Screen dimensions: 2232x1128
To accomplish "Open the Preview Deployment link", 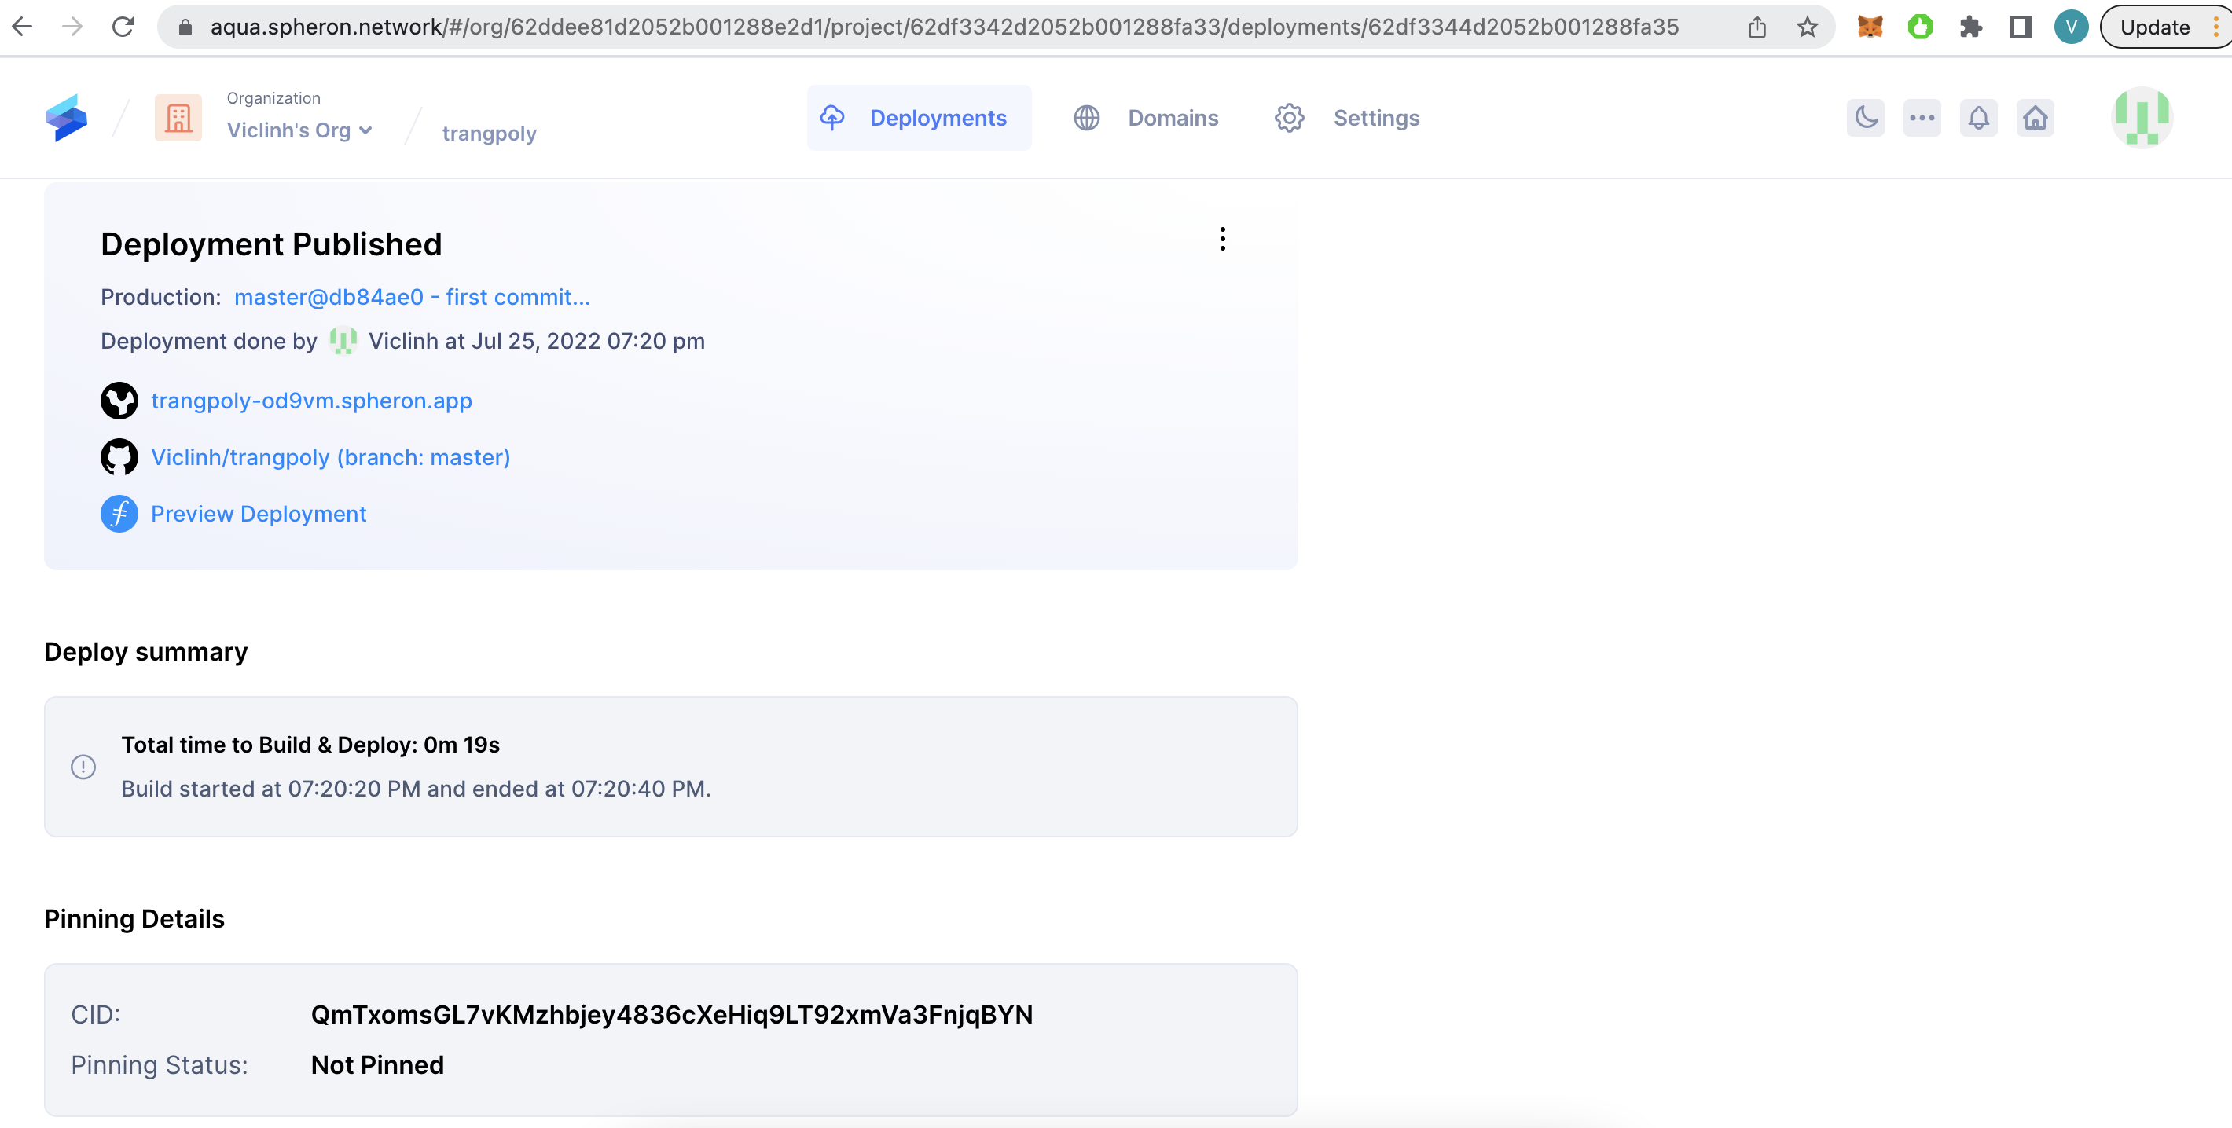I will (259, 515).
